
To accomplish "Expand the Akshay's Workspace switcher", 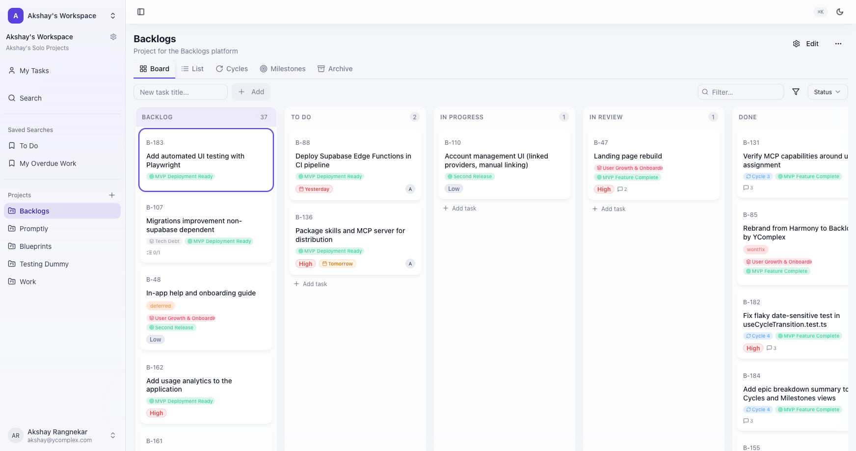I will tap(112, 16).
